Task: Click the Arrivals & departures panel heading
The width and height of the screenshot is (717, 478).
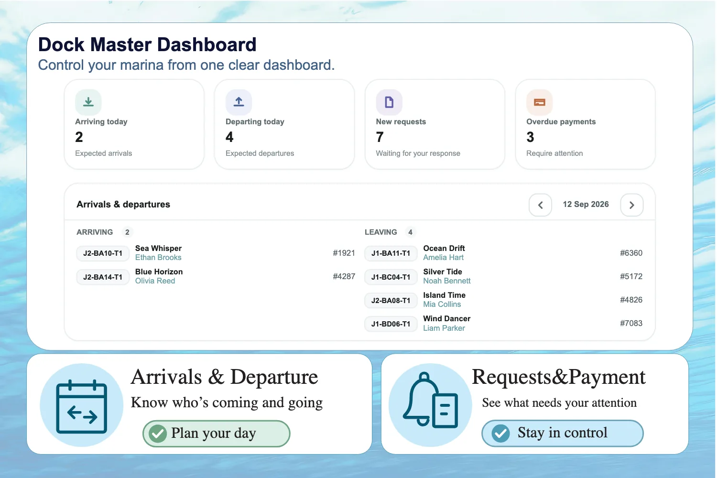Action: 123,205
